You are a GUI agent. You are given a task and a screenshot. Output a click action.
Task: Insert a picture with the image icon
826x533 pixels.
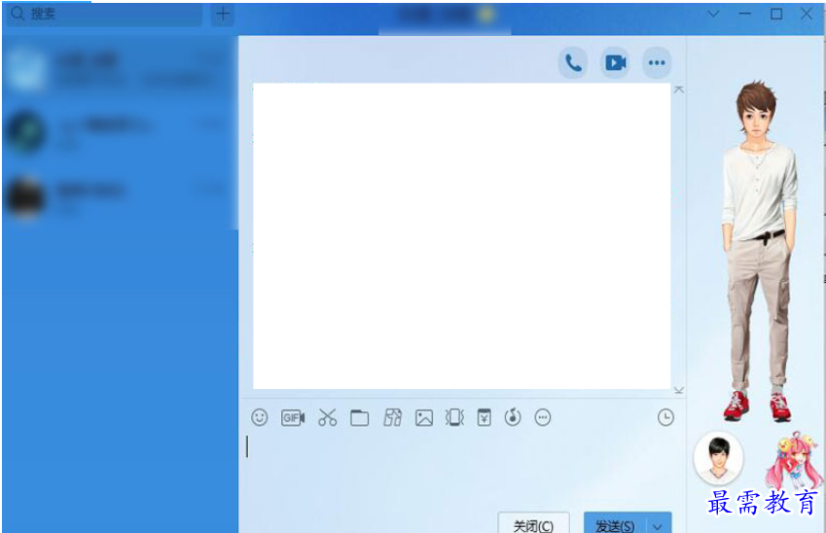pos(424,417)
